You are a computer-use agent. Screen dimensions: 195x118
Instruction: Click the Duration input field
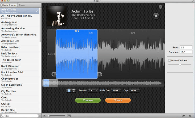tap(186, 52)
